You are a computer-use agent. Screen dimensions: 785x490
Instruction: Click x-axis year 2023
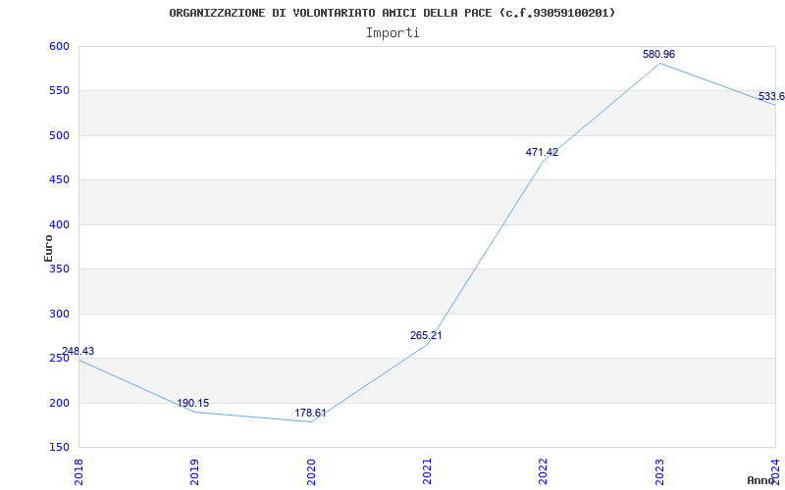tap(659, 471)
